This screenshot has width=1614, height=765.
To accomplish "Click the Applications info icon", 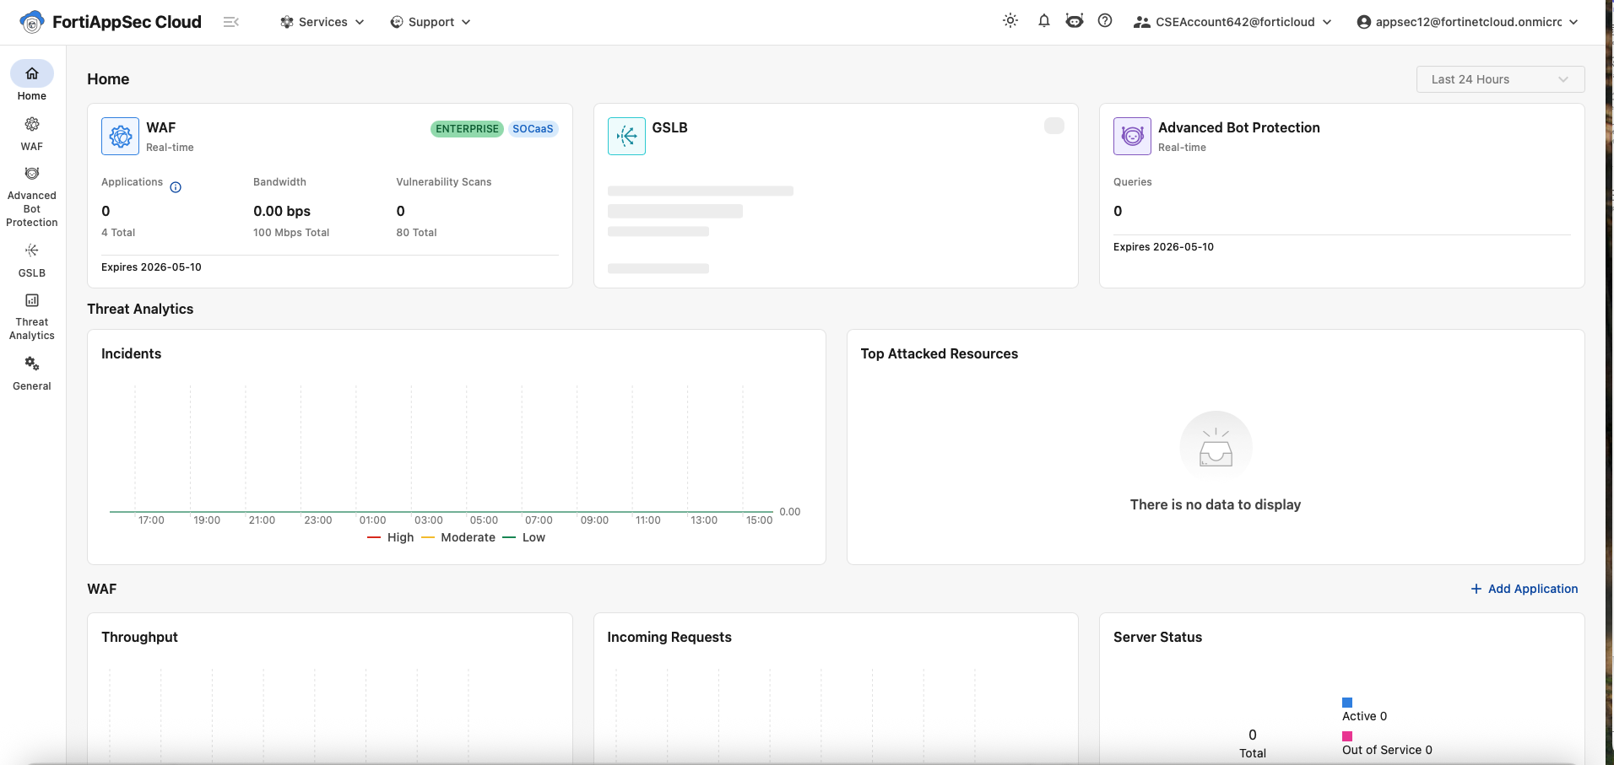I will (x=176, y=187).
